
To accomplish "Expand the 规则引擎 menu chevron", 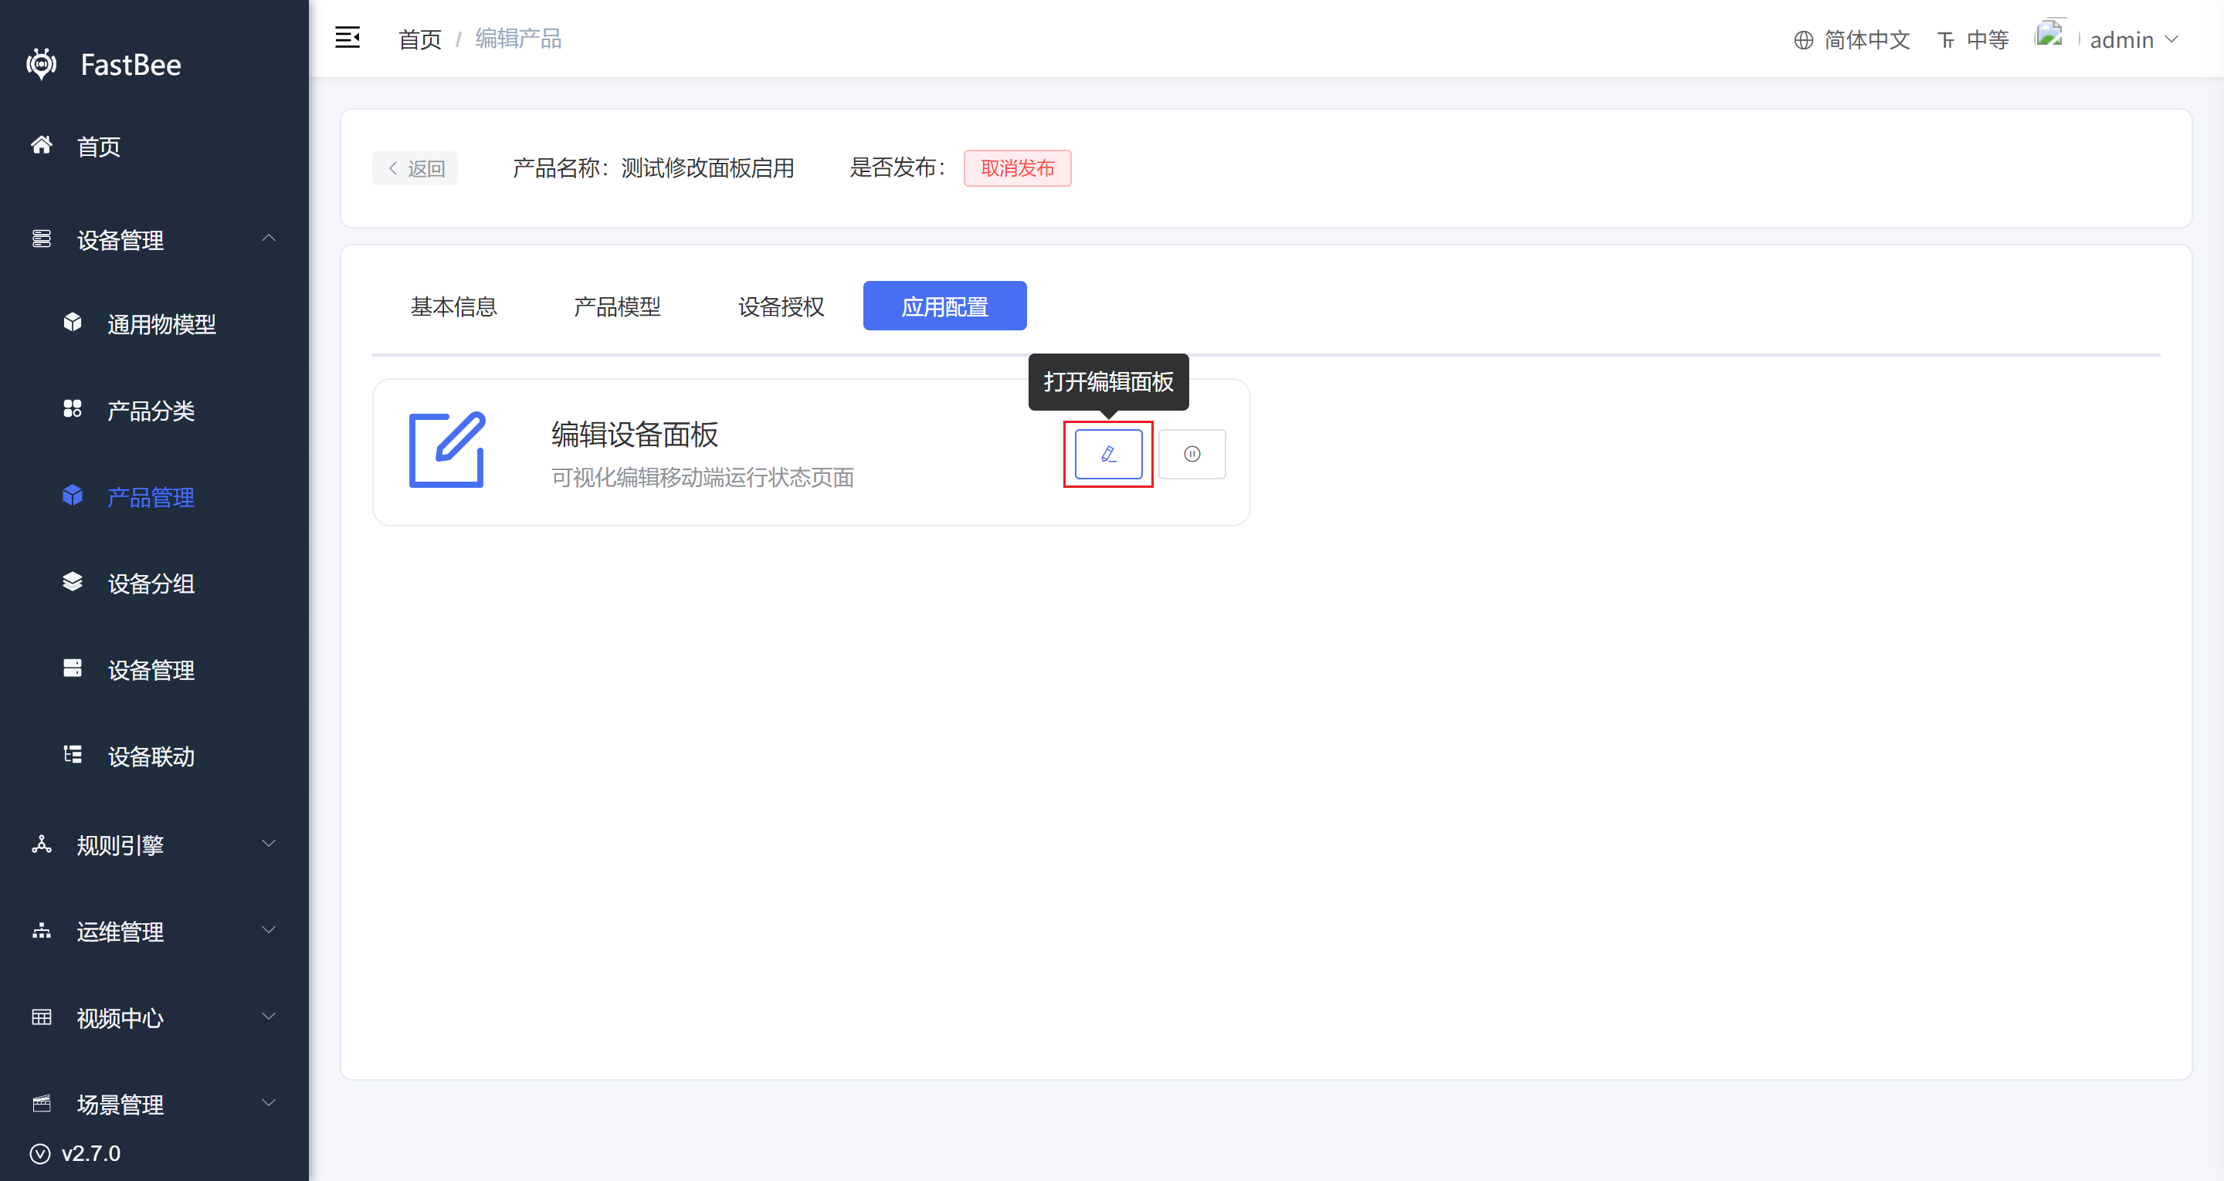I will (269, 844).
